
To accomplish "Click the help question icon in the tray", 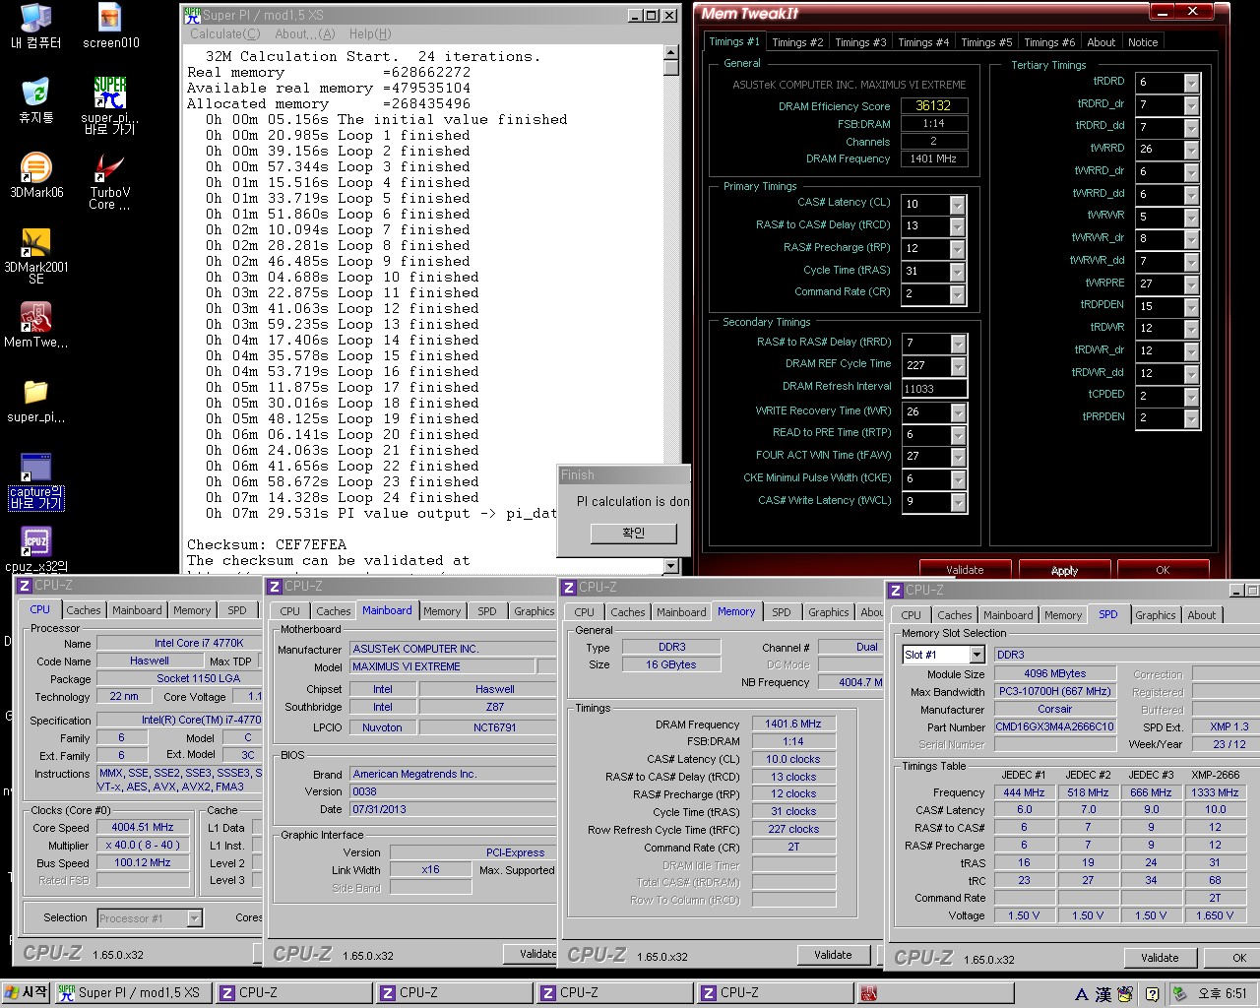I will point(1151,994).
